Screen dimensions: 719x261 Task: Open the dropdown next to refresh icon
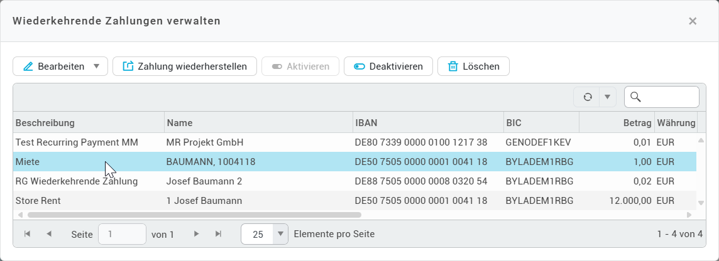(x=607, y=97)
